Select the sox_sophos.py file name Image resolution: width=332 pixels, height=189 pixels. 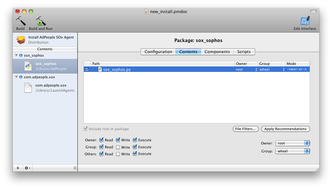[x=117, y=70]
